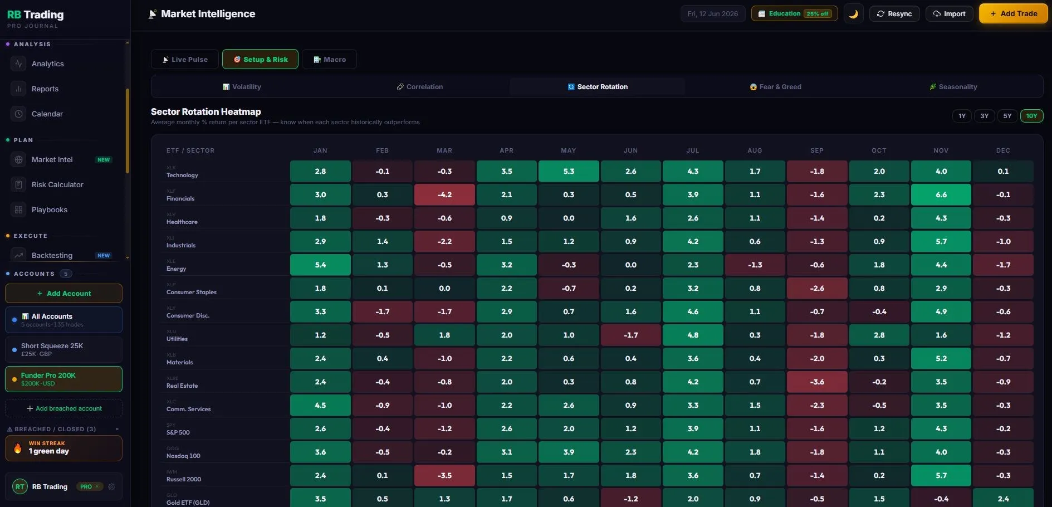This screenshot has height=507, width=1052.
Task: Click the Financials March -4.2 heatmap cell
Action: (x=444, y=194)
